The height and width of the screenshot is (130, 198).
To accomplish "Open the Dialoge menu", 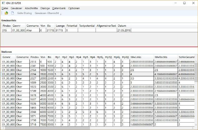I will pos(45,8).
